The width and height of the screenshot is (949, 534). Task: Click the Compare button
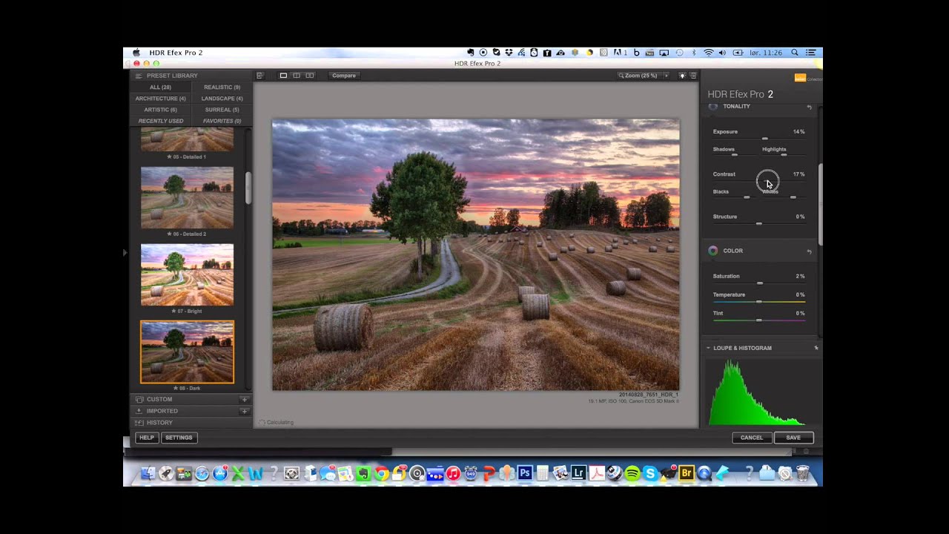click(343, 76)
